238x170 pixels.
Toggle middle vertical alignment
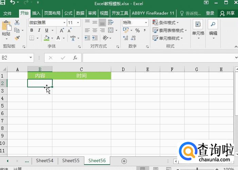coord(95,22)
